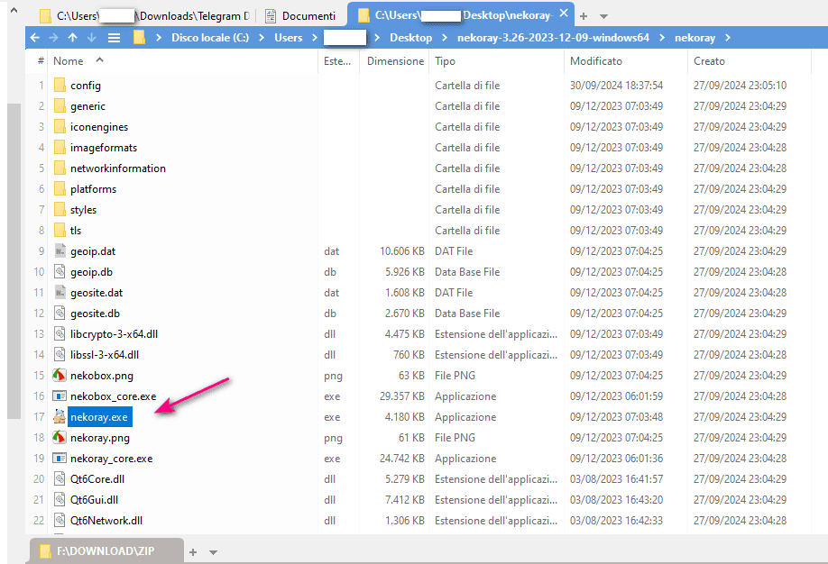
Task: Click the Qt6Core.dll file icon
Action: point(60,479)
